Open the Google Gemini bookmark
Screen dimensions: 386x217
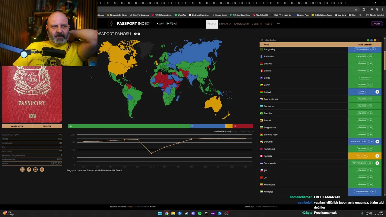(x=220, y=15)
